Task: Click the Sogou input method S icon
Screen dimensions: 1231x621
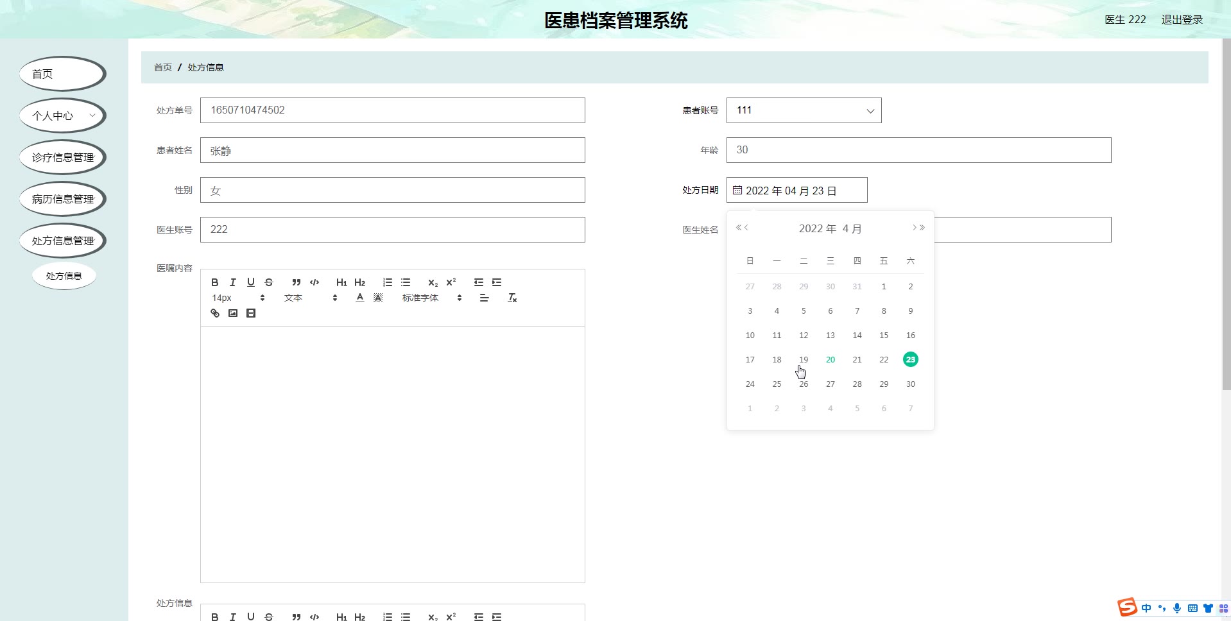Action: pos(1127,607)
